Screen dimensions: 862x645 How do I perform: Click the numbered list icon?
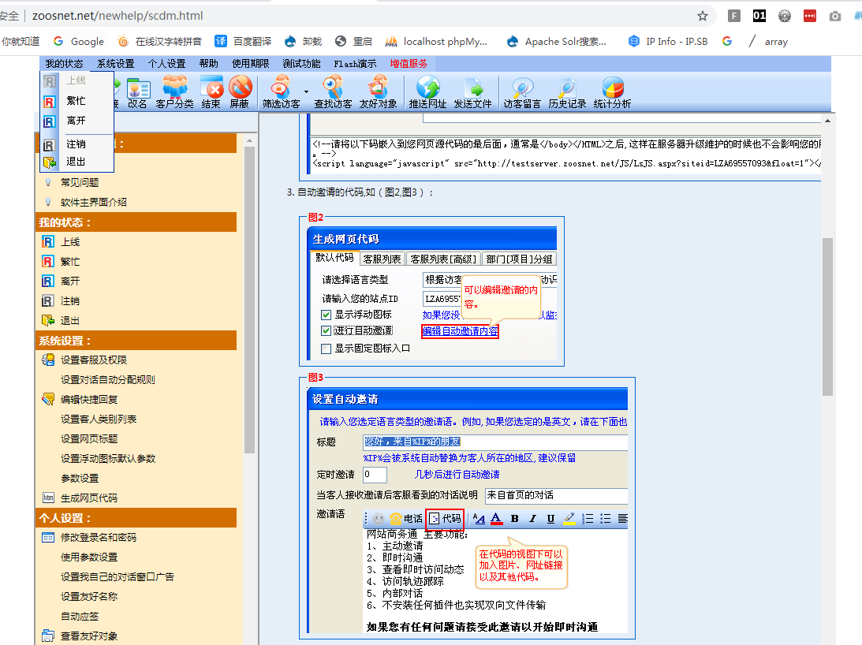click(x=588, y=519)
